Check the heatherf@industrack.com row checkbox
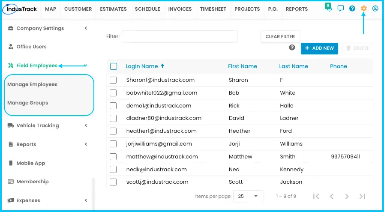 [113, 131]
